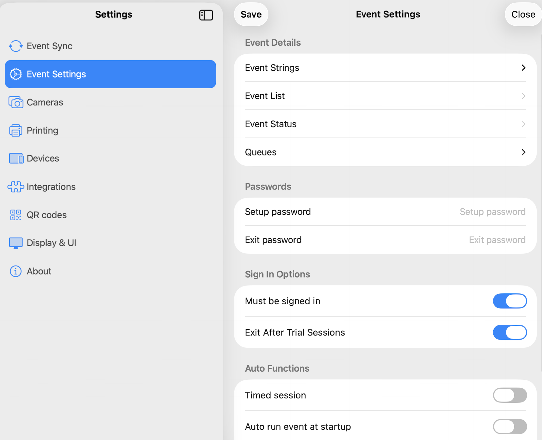542x440 pixels.
Task: Select Event Settings in the sidebar
Action: pyautogui.click(x=110, y=74)
